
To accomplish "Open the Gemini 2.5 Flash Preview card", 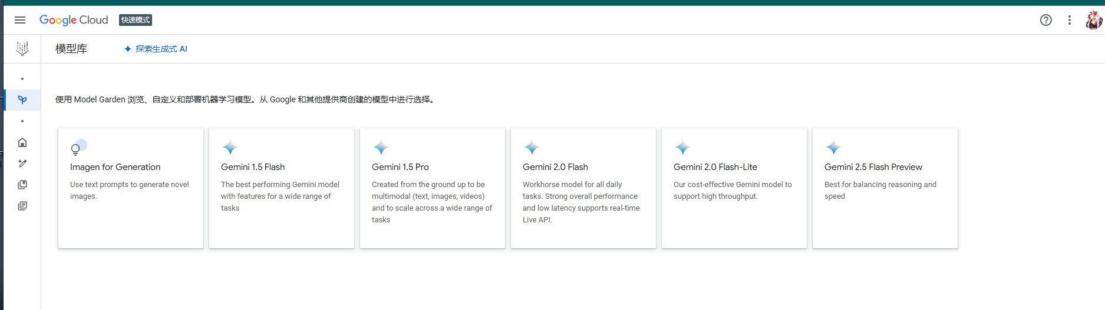I will click(885, 188).
